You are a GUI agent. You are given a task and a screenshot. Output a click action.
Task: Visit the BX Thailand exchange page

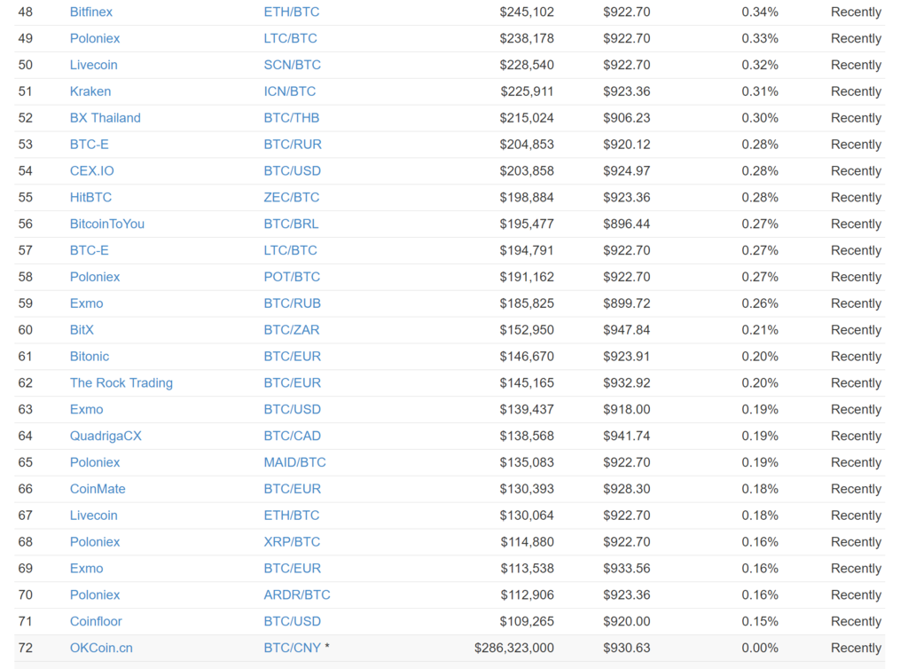[x=105, y=118]
